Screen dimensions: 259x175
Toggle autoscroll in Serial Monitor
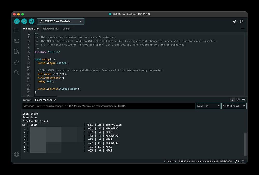pyautogui.click(x=232, y=100)
